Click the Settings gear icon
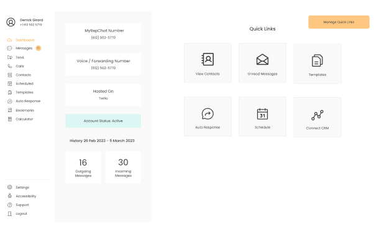 (x=9, y=187)
